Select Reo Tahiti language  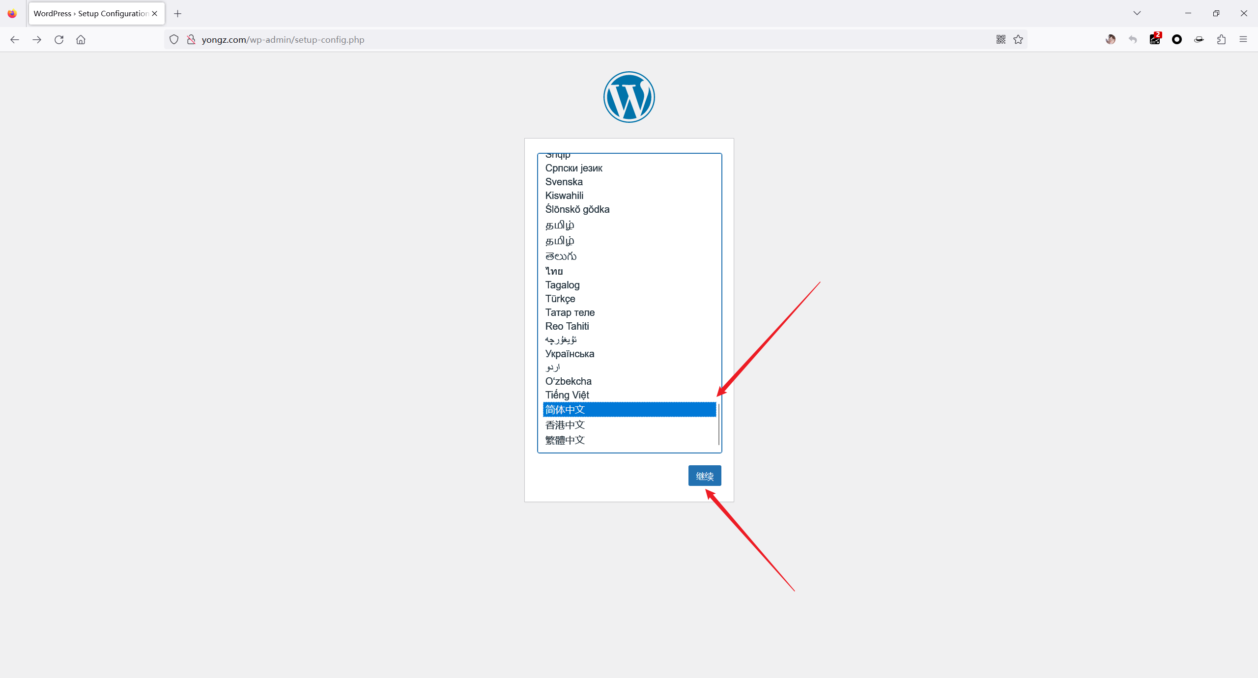[x=629, y=326]
